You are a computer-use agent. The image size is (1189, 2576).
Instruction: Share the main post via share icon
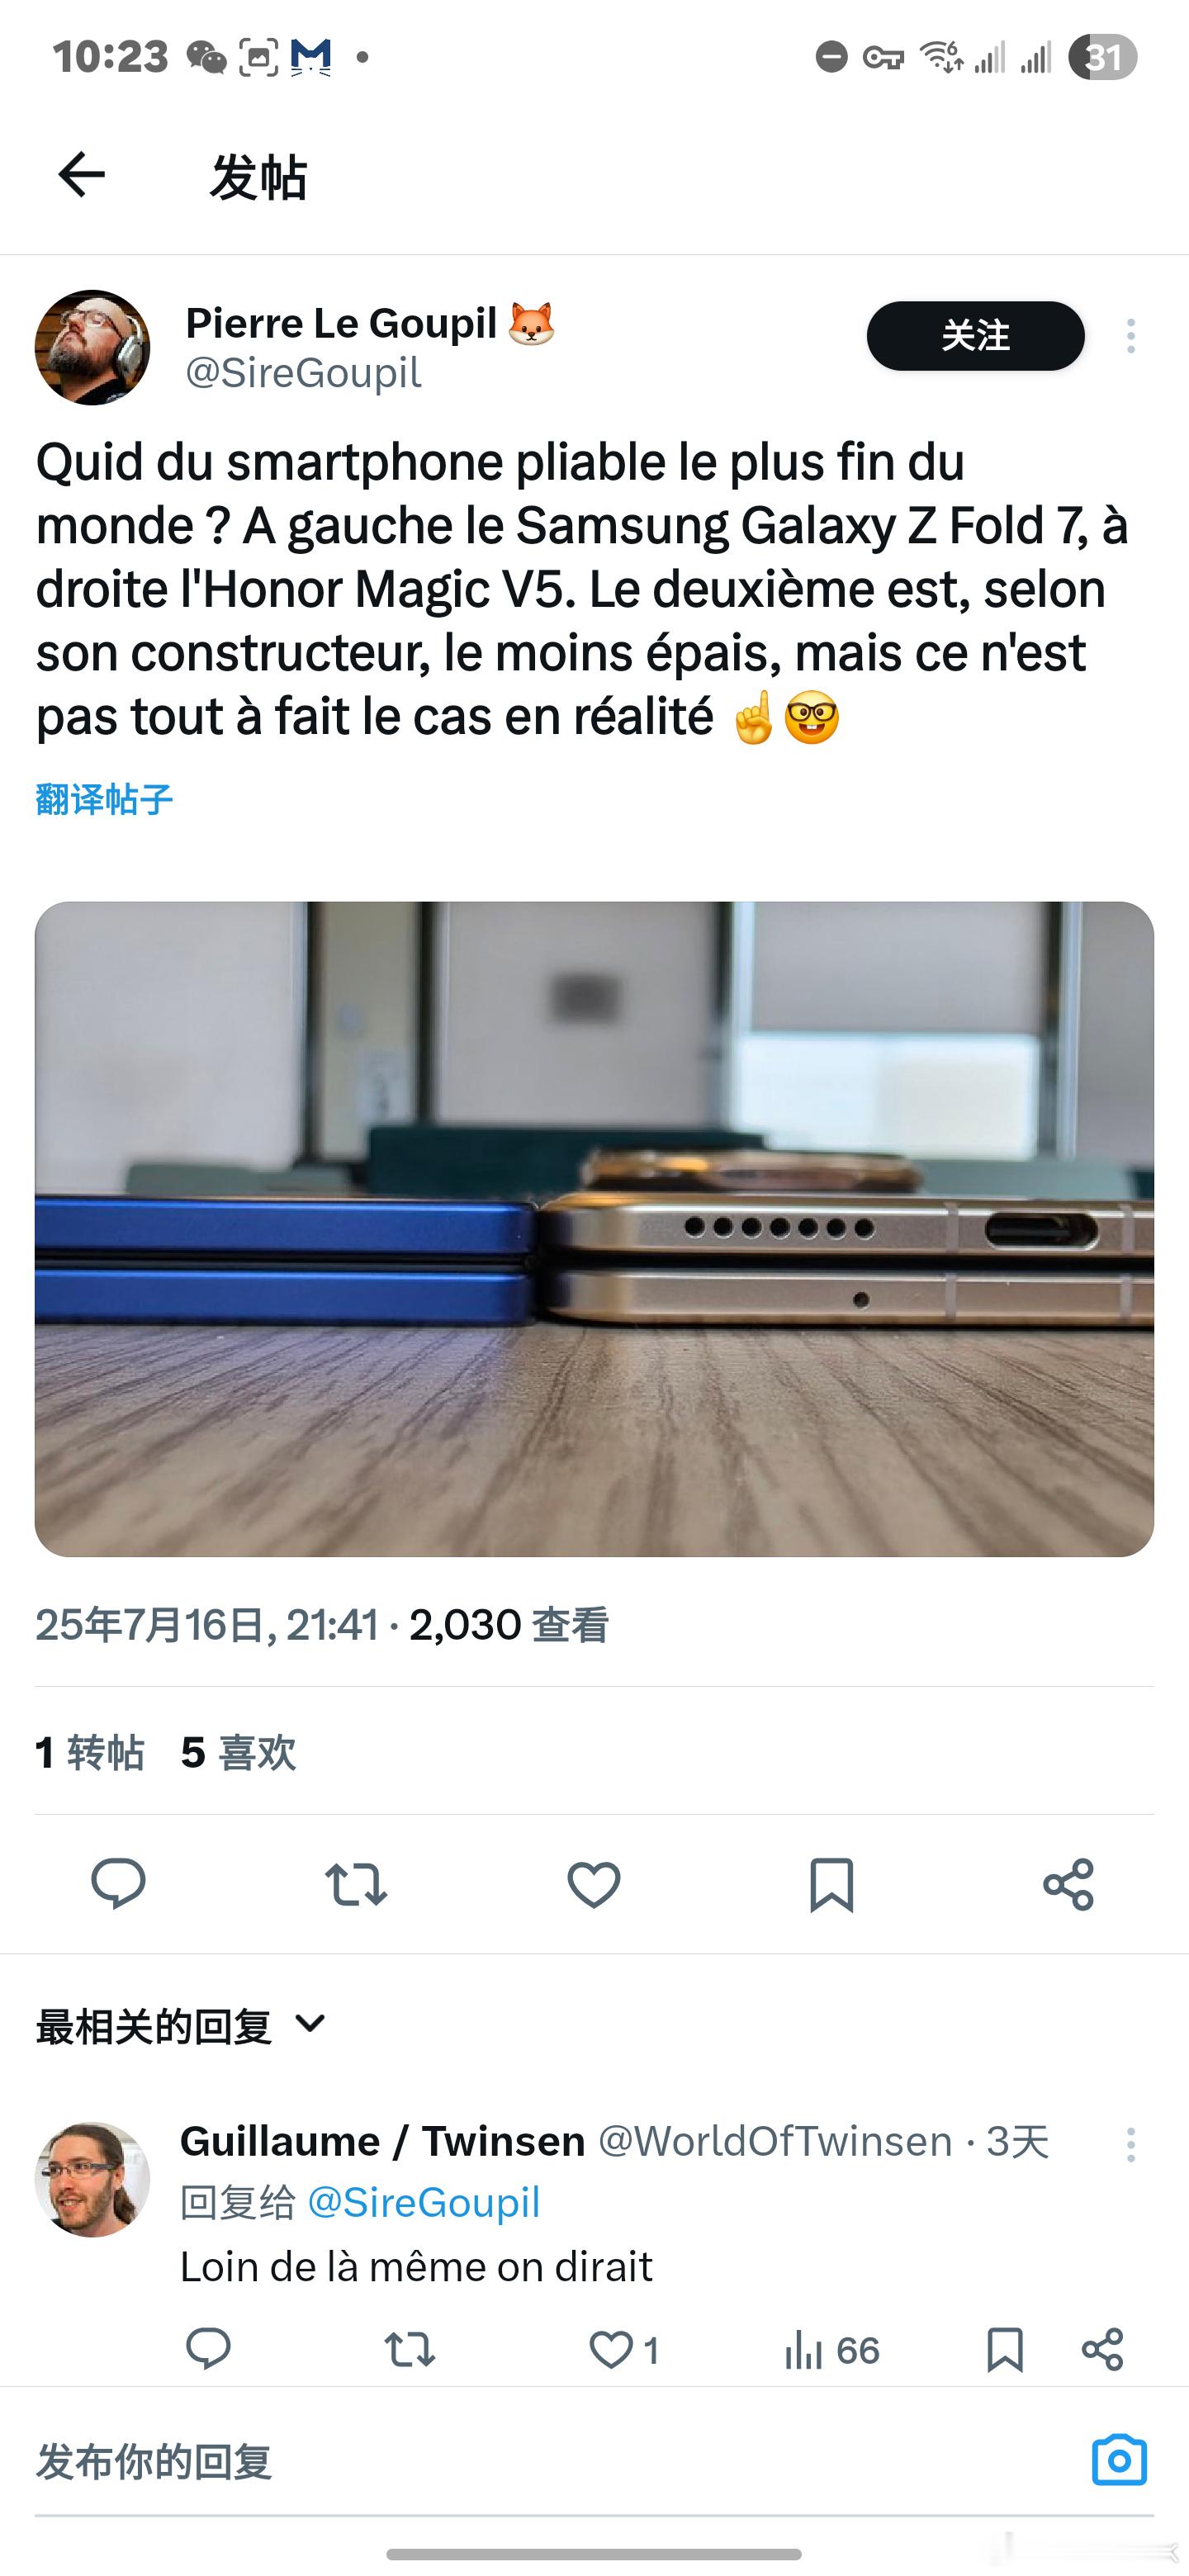[x=1069, y=1885]
